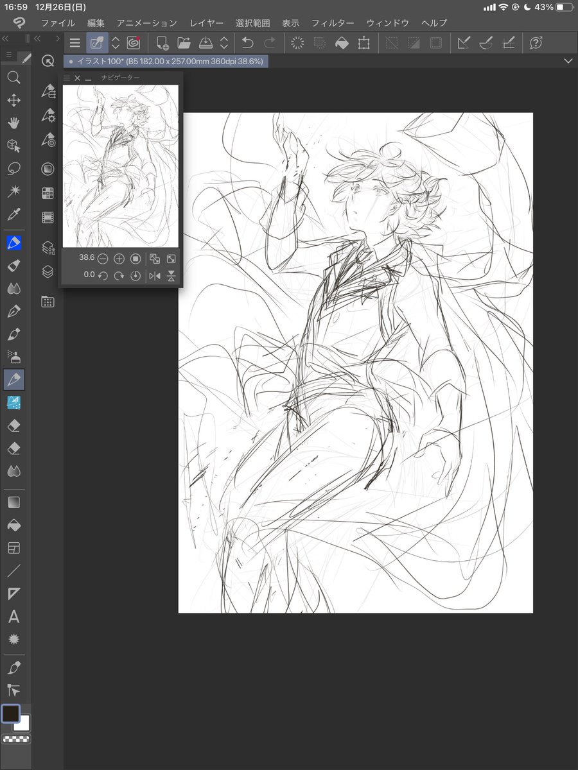Toggle Snap to Grid
Screen dimensions: 578x770
(x=509, y=43)
